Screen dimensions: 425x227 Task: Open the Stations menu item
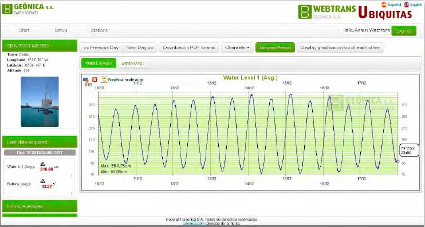[x=99, y=30]
